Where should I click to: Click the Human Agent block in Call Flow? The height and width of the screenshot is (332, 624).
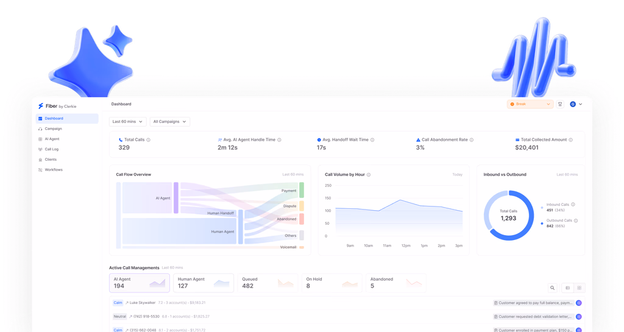click(180, 231)
